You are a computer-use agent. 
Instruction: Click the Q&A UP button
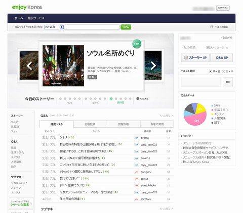click(222, 58)
